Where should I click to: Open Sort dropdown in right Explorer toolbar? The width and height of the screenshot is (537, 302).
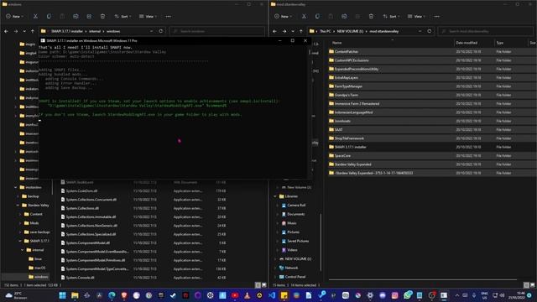(x=391, y=16)
